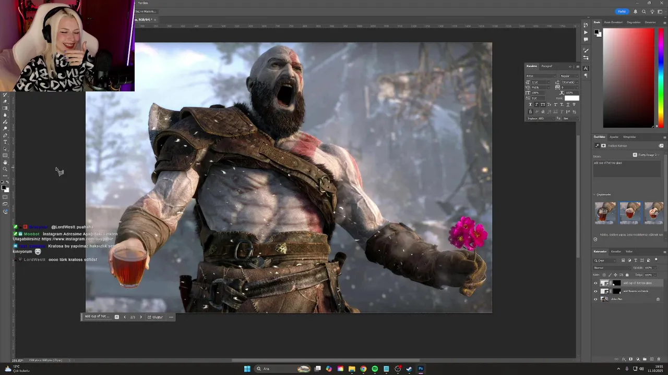
Task: Open the font family dropdown
Action: pos(541,76)
